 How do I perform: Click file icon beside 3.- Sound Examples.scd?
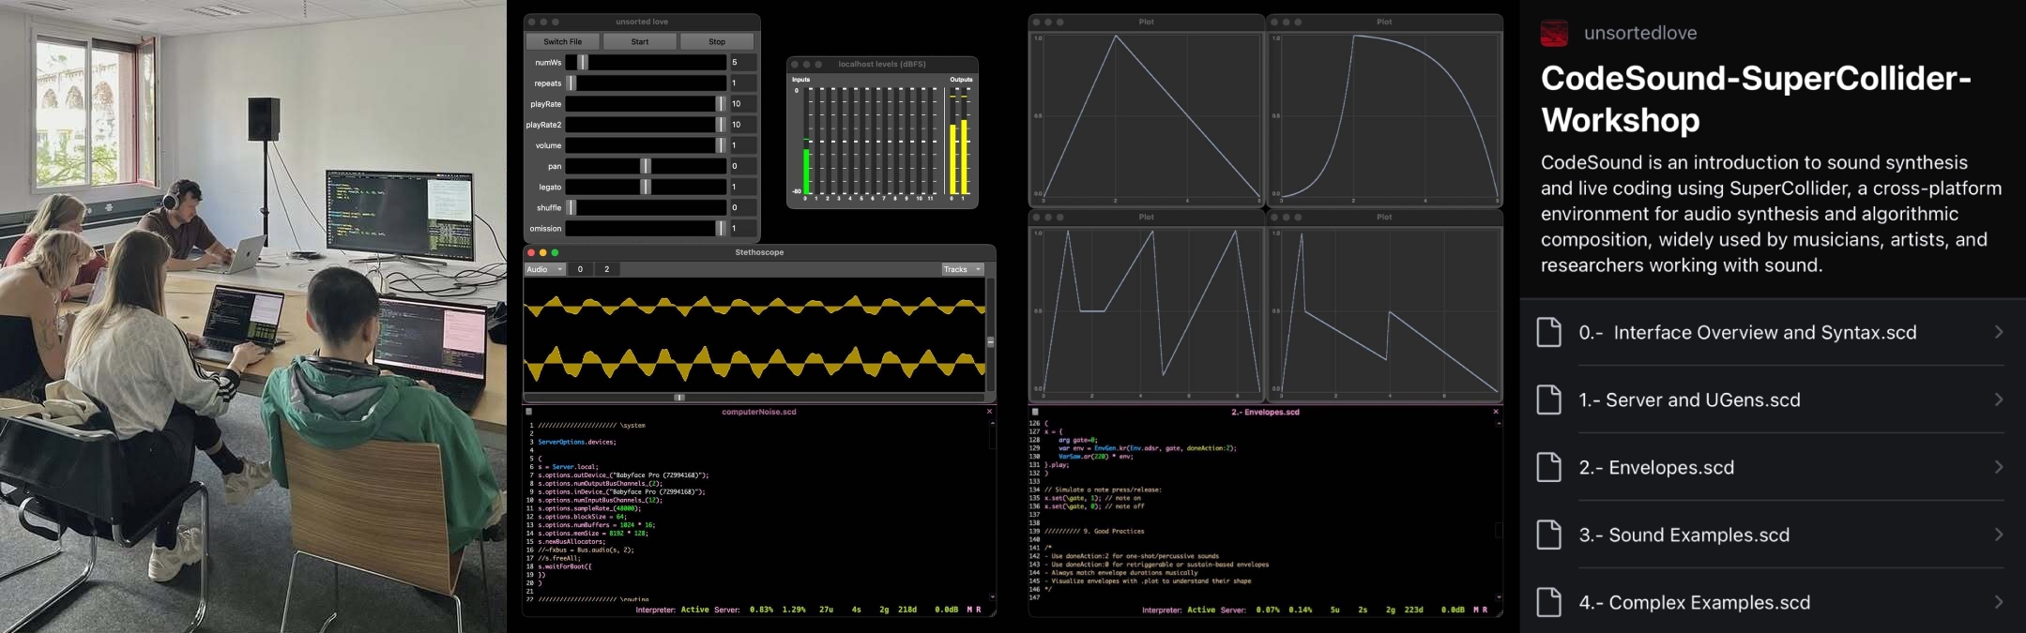tap(1549, 535)
